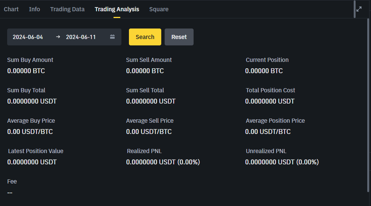
Task: Click the Sum Buy Amount label
Action: (x=30, y=60)
